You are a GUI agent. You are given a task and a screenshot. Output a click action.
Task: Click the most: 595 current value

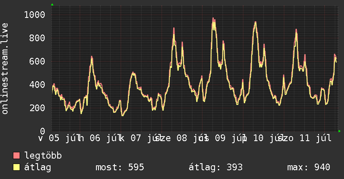(120, 167)
